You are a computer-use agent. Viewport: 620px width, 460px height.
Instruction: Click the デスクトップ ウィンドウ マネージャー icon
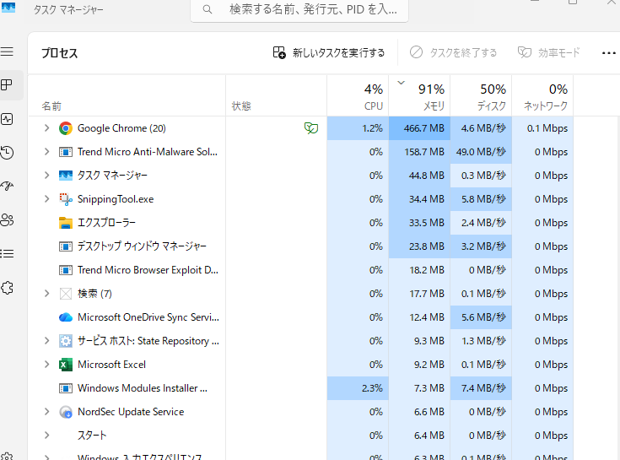[x=66, y=246]
